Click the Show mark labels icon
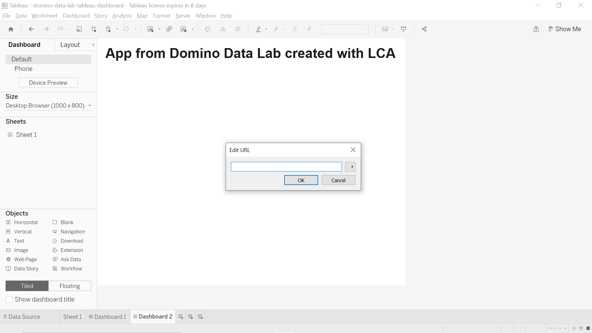Viewport: 592px width, 333px height. click(x=295, y=29)
